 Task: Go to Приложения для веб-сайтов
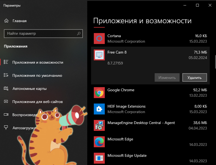click(38, 102)
